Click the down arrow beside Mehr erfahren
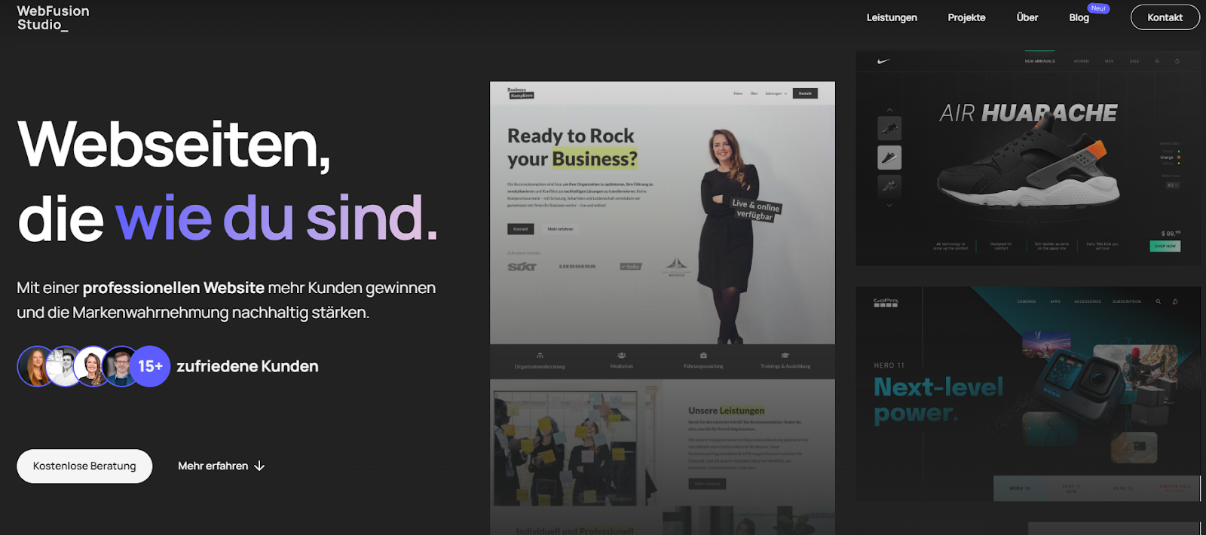1206x535 pixels. point(259,466)
